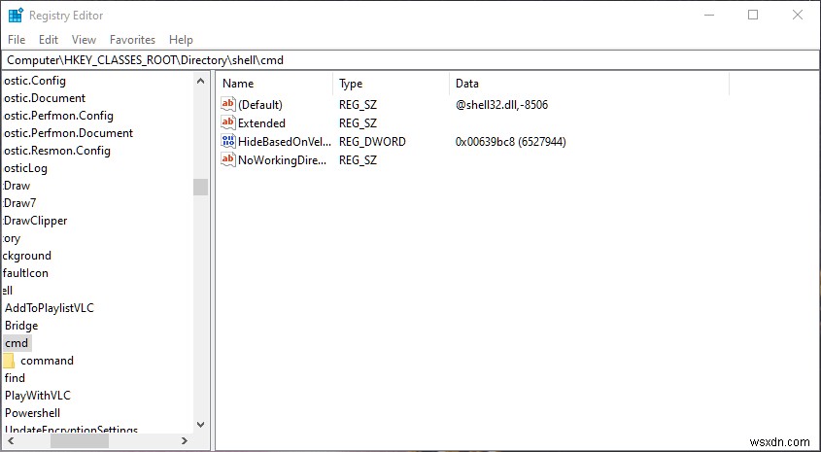Select the NoWorkingDire... value string icon
This screenshot has width=821, height=452.
pyautogui.click(x=228, y=159)
